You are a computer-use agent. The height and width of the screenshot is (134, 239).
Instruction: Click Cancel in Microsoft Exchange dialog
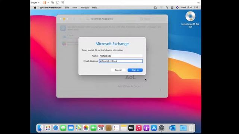pyautogui.click(x=118, y=70)
